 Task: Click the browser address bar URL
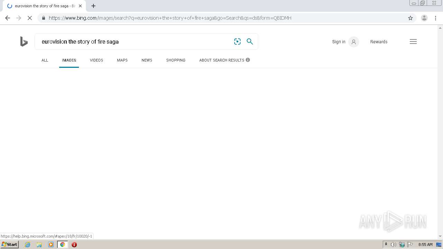click(x=170, y=18)
